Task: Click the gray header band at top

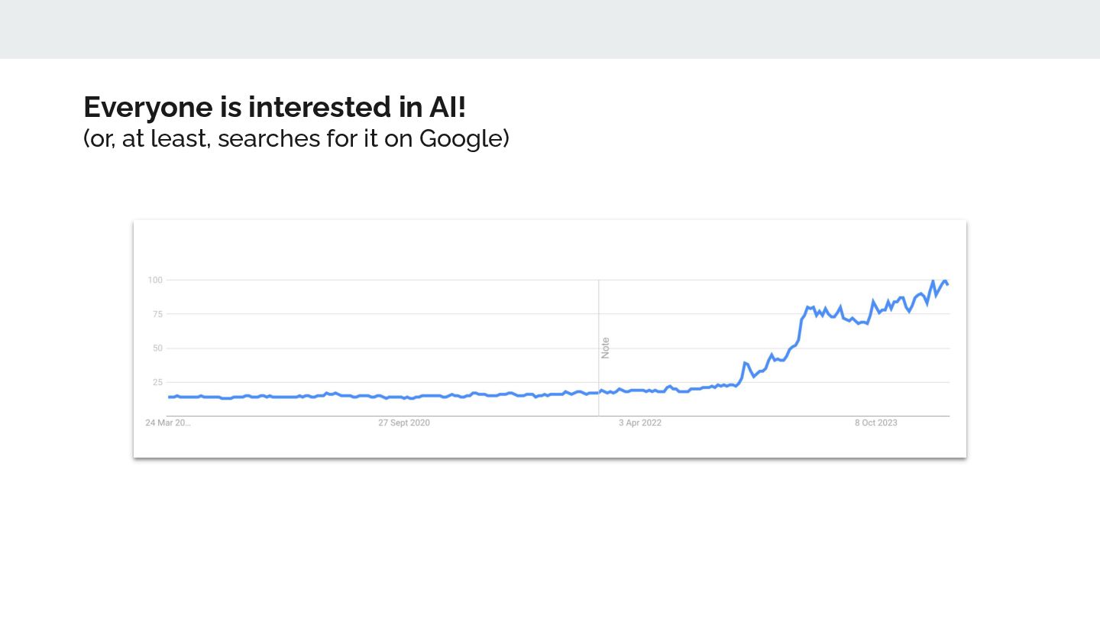Action: [550, 29]
